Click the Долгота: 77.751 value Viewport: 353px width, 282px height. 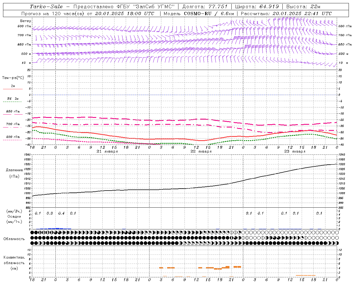click(205, 7)
